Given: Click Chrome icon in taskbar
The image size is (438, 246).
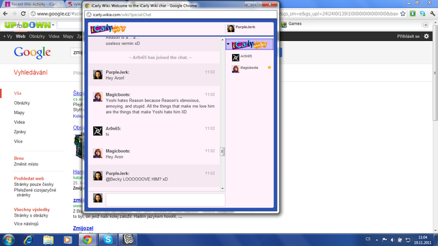Looking at the screenshot, I should click(88, 240).
